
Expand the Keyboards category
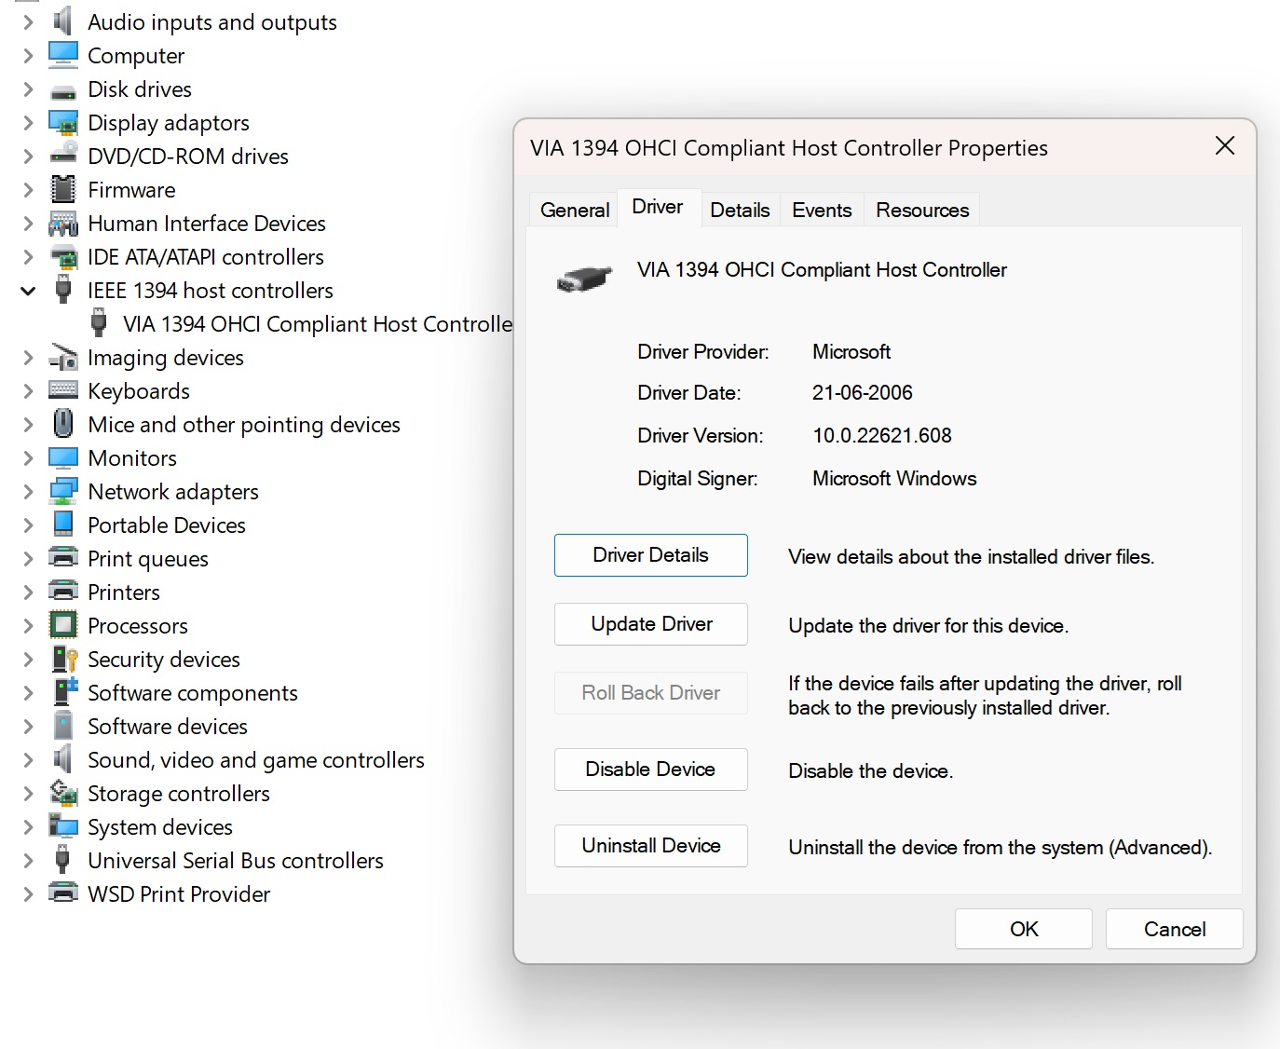click(x=28, y=391)
